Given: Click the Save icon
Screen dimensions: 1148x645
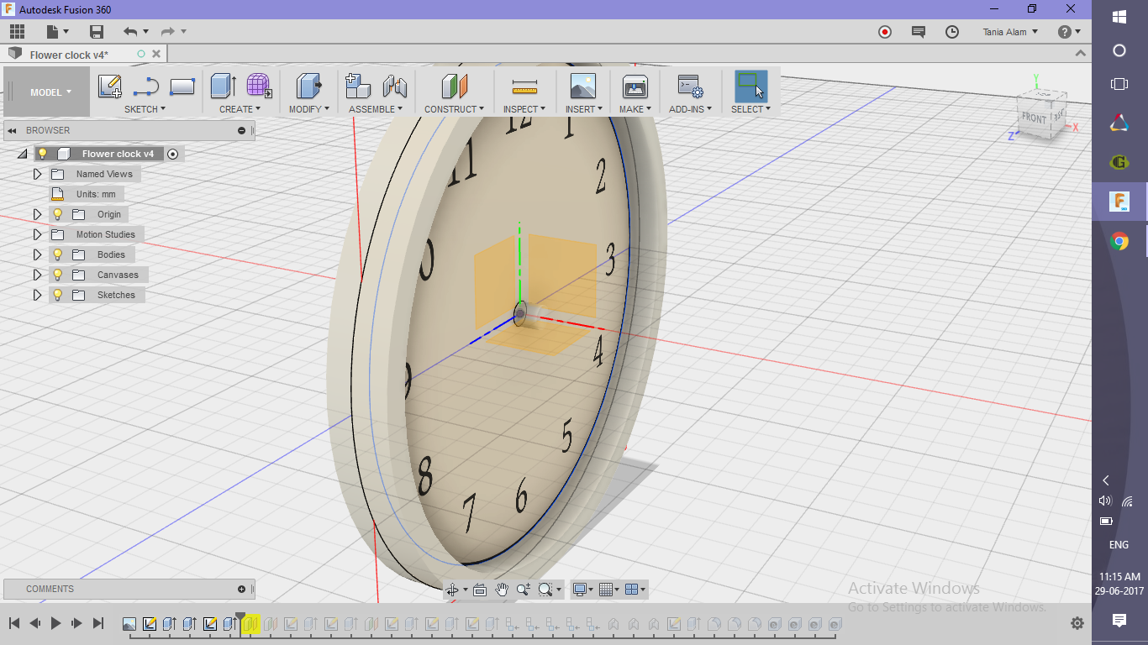Looking at the screenshot, I should 97,32.
